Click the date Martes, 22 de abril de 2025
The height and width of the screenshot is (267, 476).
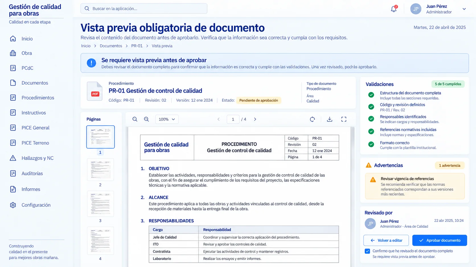point(440,27)
